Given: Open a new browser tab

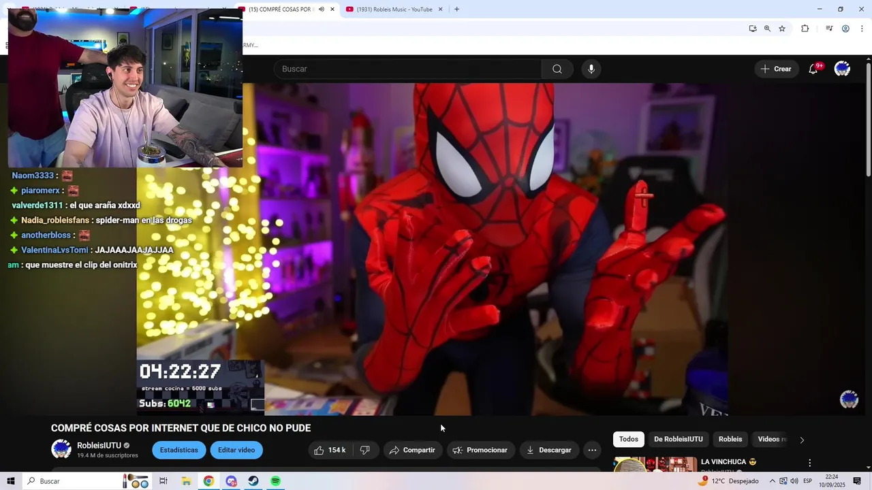Looking at the screenshot, I should pos(456,9).
